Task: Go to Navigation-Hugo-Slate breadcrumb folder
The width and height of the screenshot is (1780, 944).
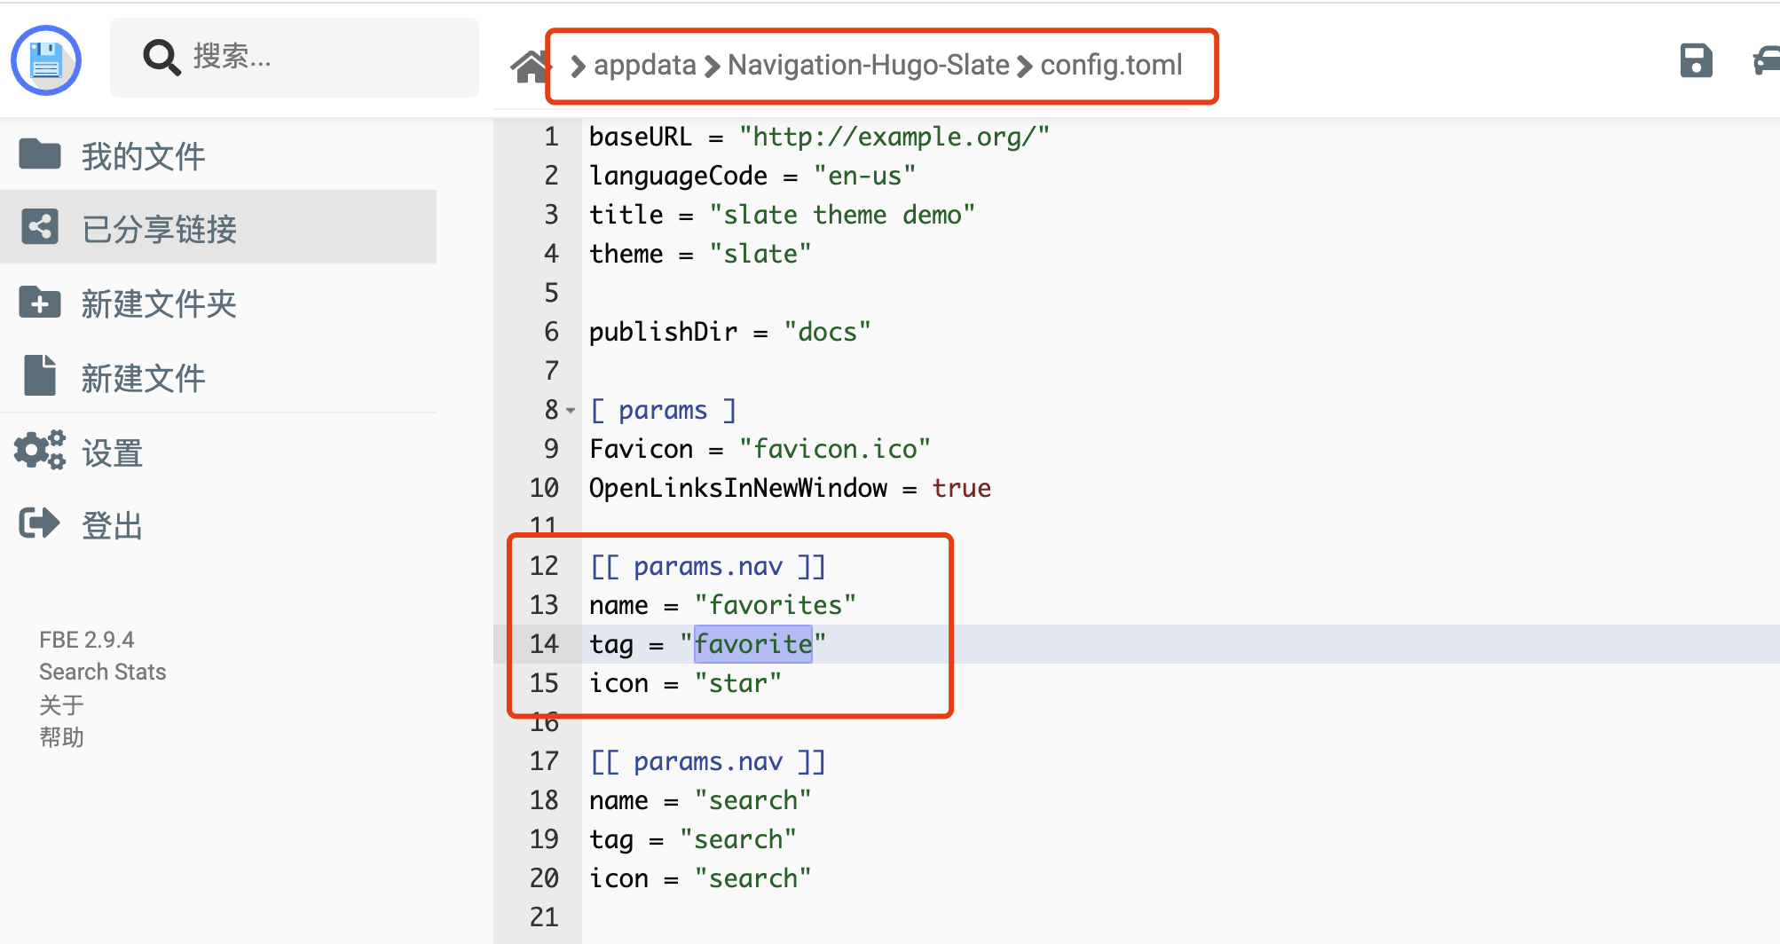Action: [x=868, y=66]
